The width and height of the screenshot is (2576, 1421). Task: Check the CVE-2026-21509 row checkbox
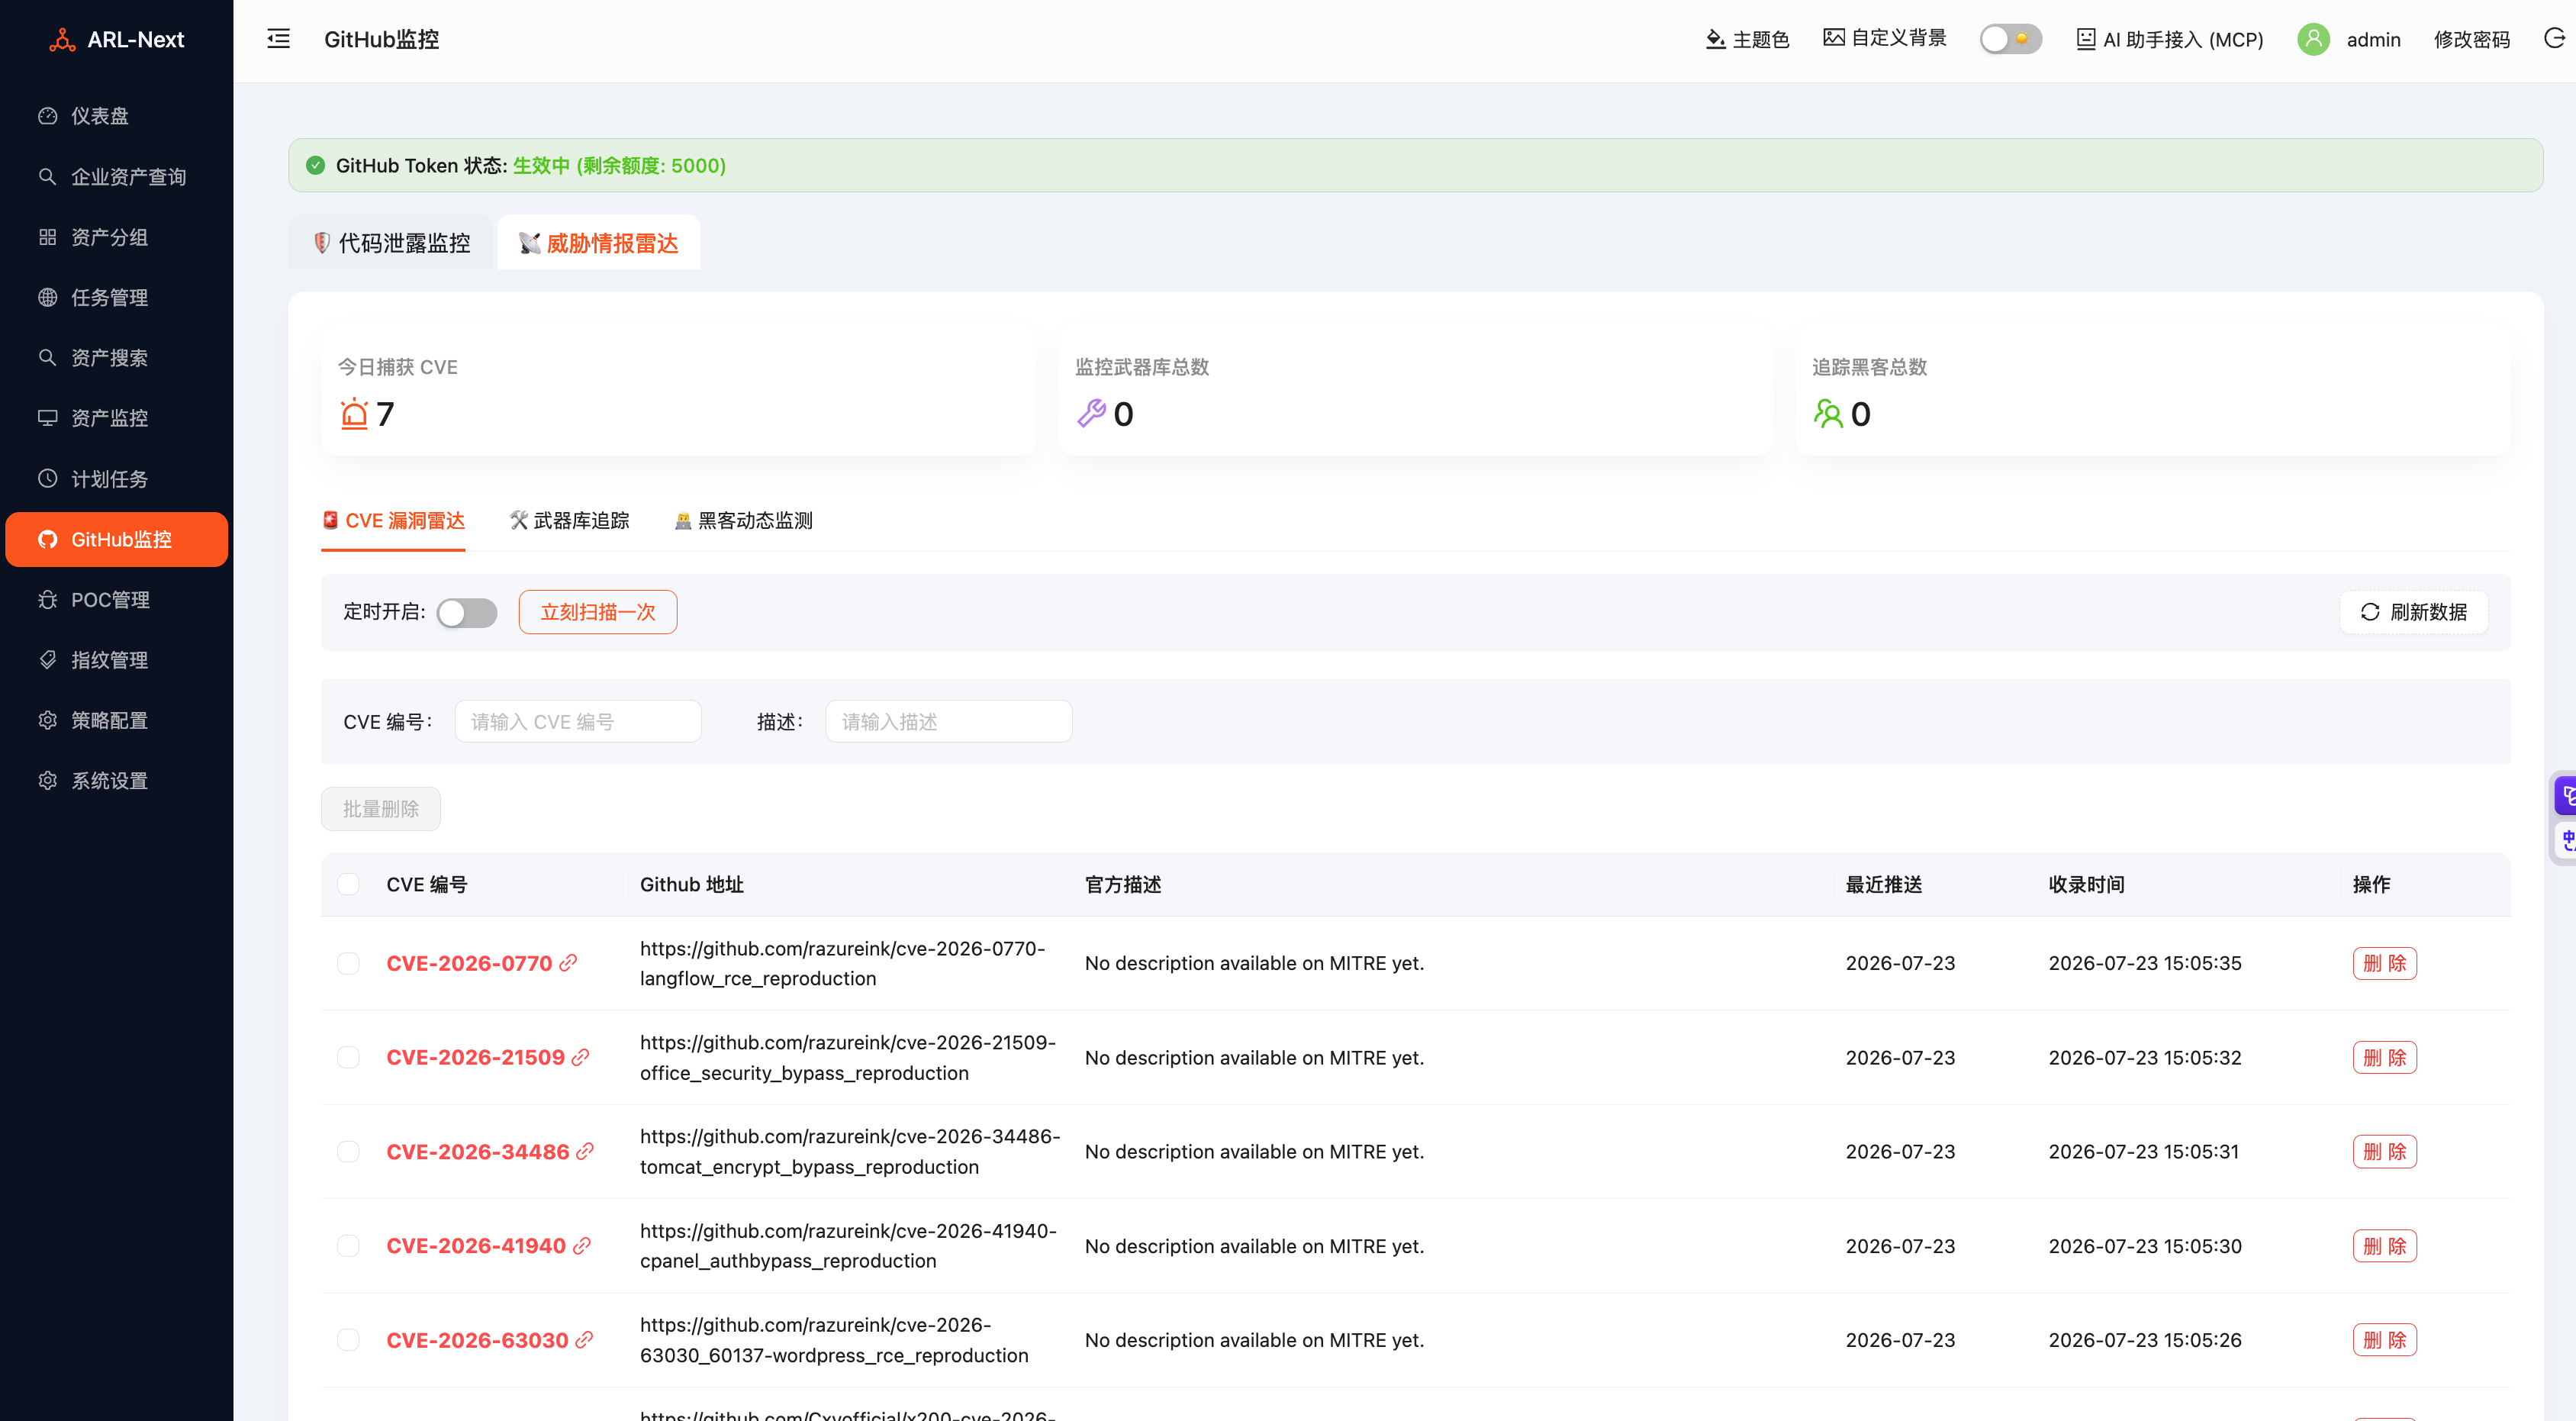click(x=348, y=1057)
